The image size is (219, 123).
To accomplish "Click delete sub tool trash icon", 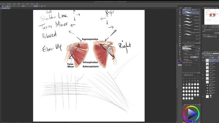I will click(199, 43).
